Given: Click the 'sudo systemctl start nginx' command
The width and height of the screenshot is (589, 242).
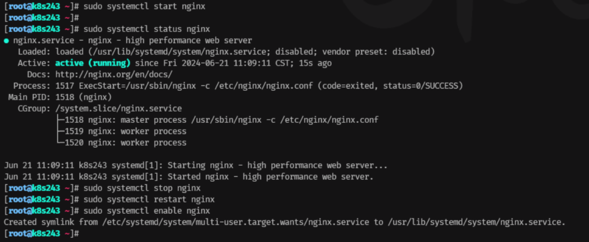Looking at the screenshot, I should click(144, 6).
